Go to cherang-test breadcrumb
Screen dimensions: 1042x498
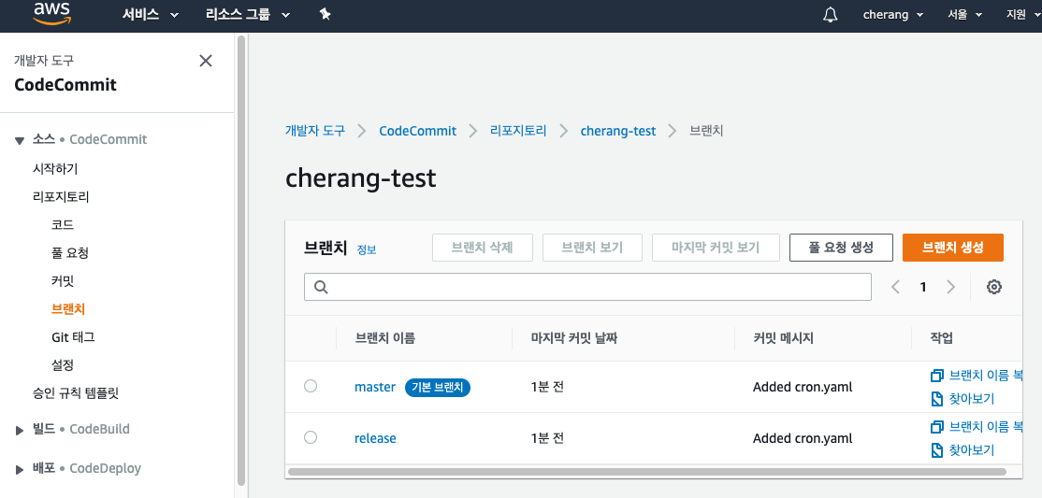pos(618,131)
